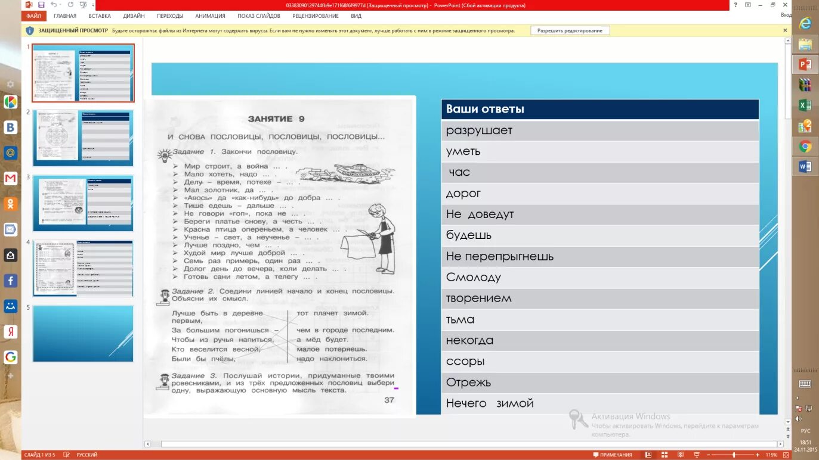Viewport: 819px width, 460px height.
Task: Click the spell check icon in status bar
Action: [x=66, y=455]
